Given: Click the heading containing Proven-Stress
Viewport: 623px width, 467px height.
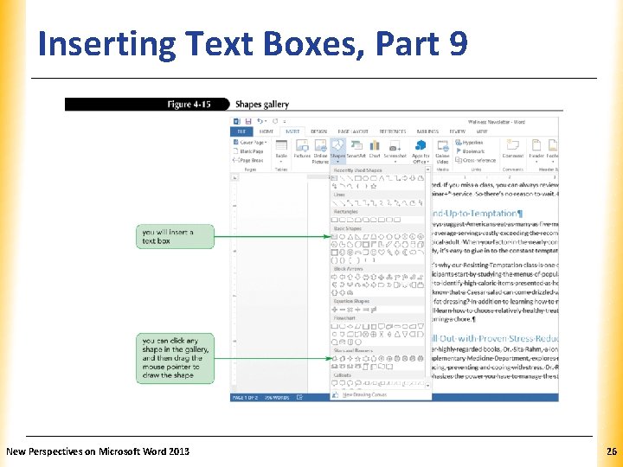Looking at the screenshot, I should click(x=495, y=339).
